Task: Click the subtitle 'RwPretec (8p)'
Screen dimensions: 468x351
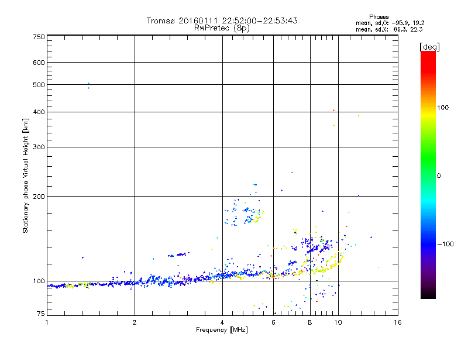Action: (222, 28)
